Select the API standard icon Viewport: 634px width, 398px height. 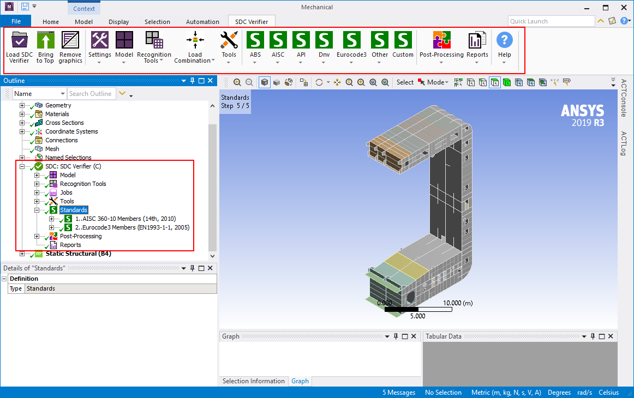(x=301, y=40)
